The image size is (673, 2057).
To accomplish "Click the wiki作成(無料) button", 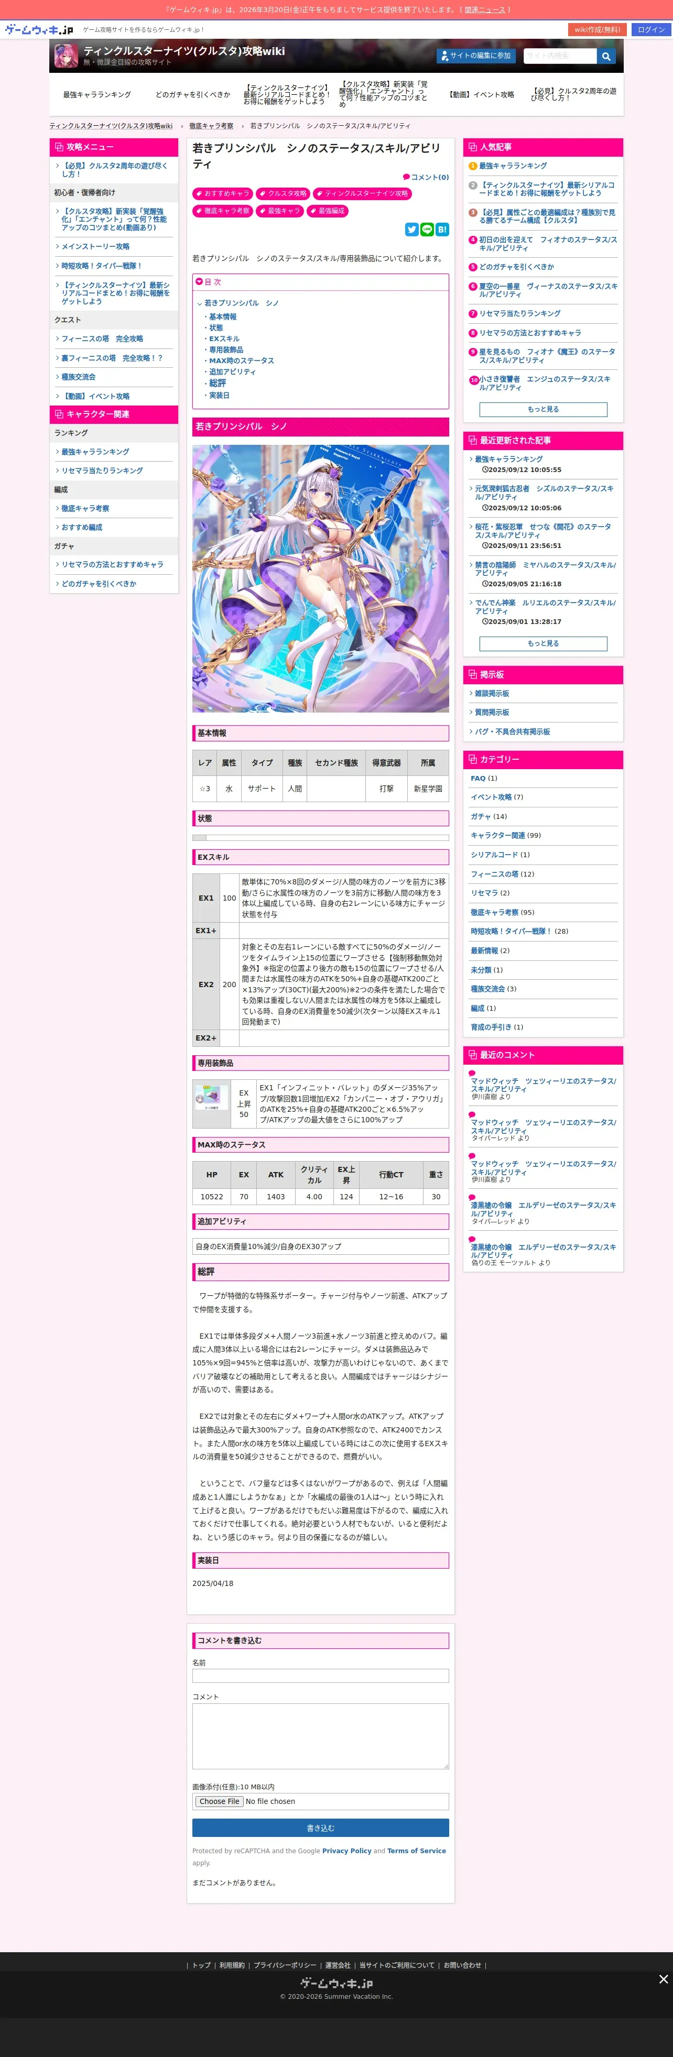I will click(597, 29).
